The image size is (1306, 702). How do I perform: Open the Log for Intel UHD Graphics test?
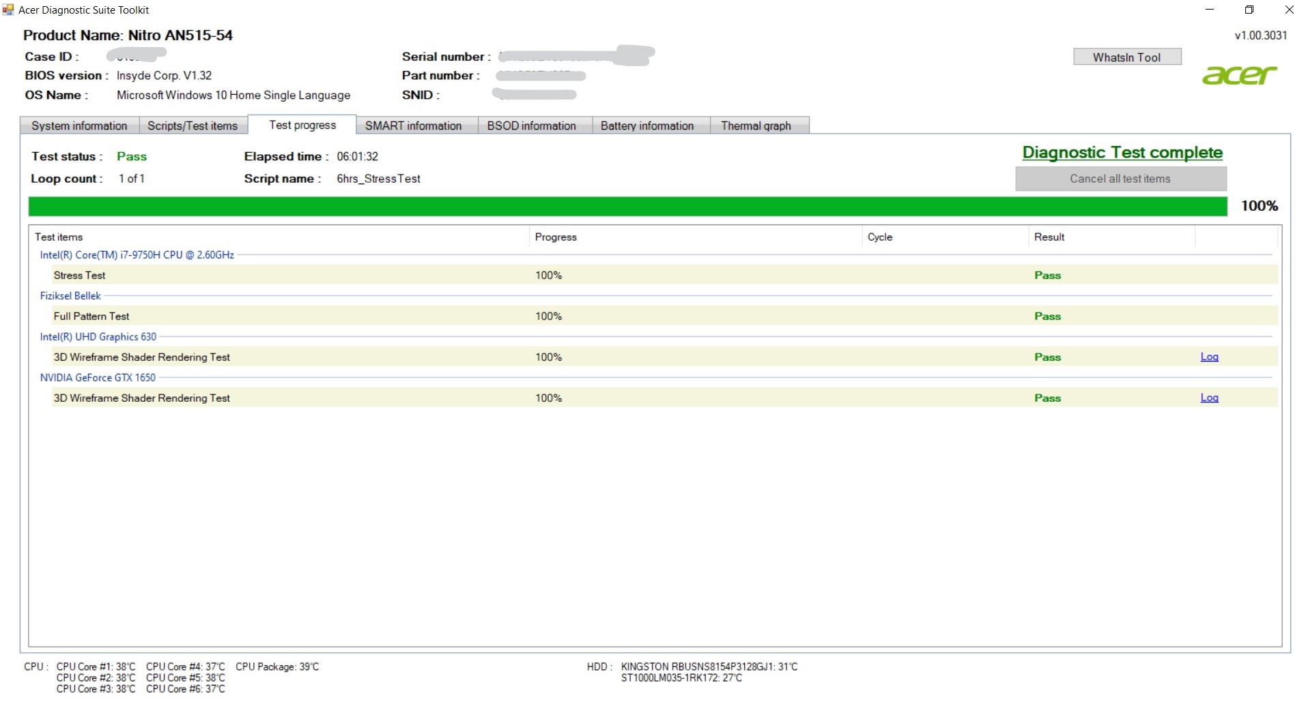click(x=1209, y=357)
